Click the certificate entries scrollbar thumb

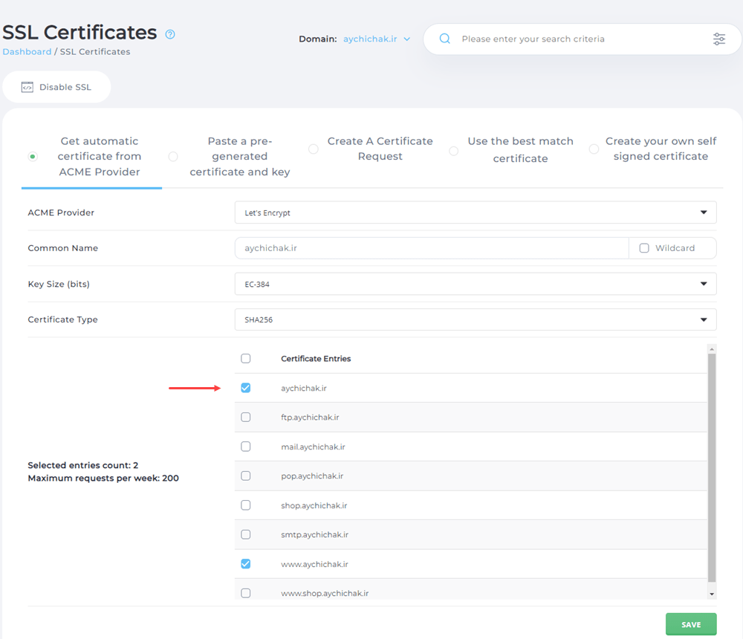(x=712, y=468)
